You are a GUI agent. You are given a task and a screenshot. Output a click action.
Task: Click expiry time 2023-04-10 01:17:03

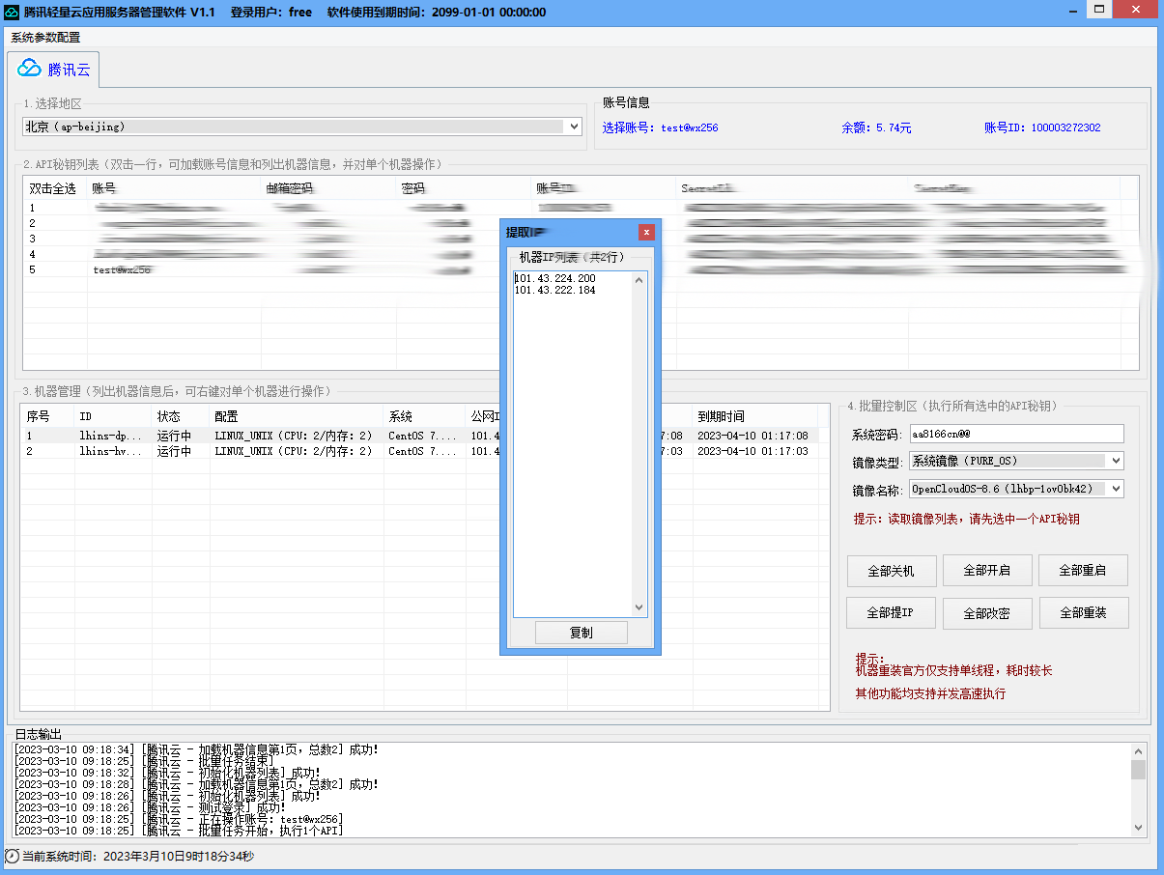(752, 451)
